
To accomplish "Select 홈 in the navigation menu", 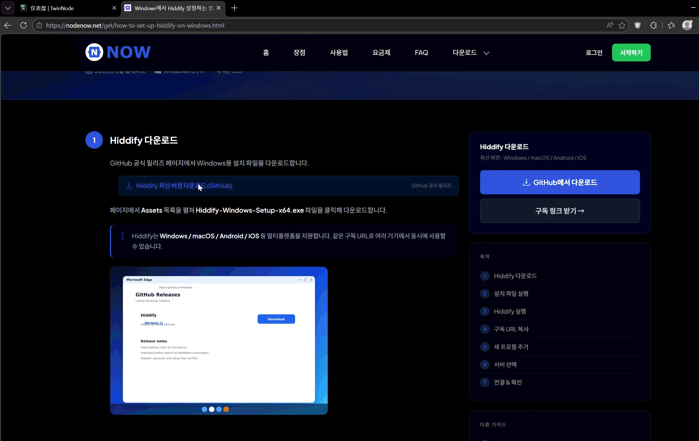I will click(x=265, y=53).
